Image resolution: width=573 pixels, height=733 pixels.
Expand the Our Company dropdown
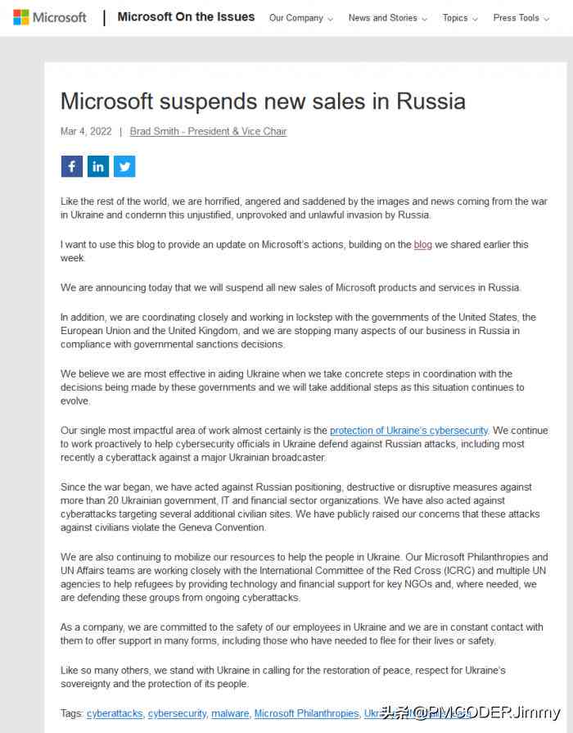coord(301,18)
